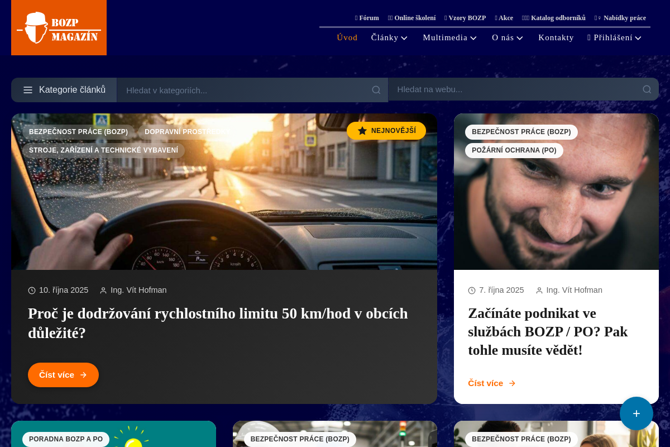This screenshot has width=670, height=447.
Task: Open the floating plus action button
Action: (636, 413)
